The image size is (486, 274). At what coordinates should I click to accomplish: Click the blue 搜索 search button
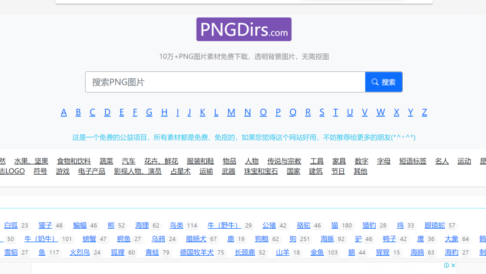[384, 82]
